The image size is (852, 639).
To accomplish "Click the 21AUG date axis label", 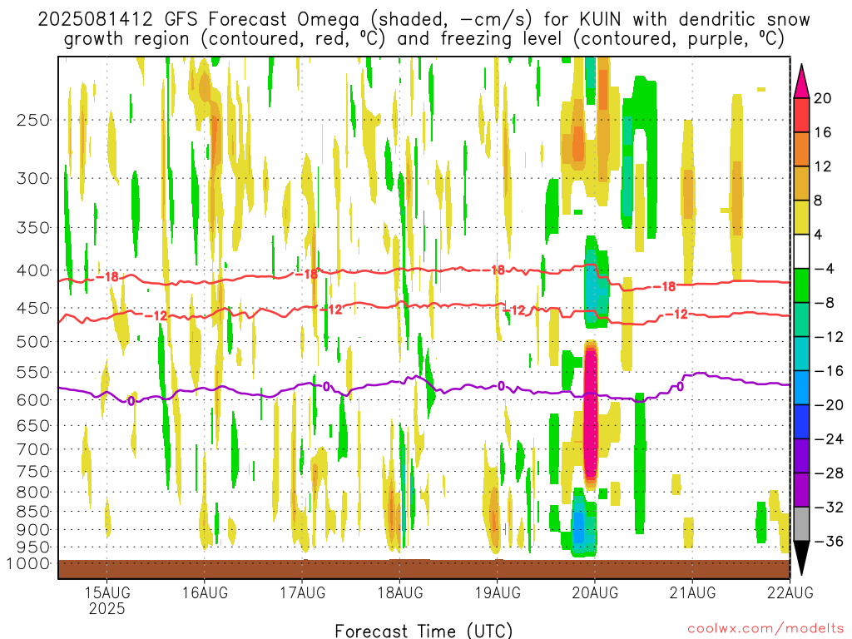I will [x=692, y=592].
